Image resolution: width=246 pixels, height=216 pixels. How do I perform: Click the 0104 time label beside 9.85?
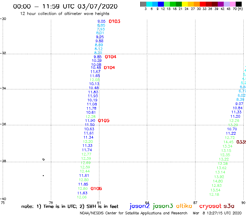[x=111, y=57]
